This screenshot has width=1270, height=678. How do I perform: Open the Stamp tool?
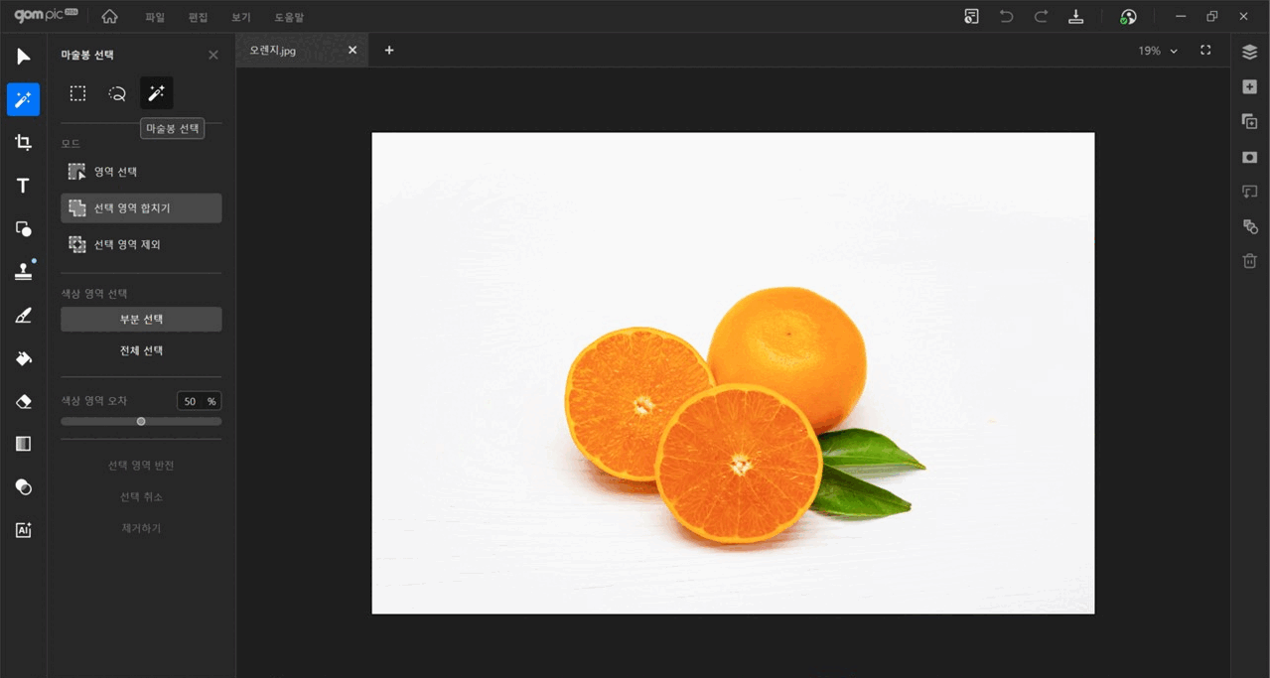point(23,272)
